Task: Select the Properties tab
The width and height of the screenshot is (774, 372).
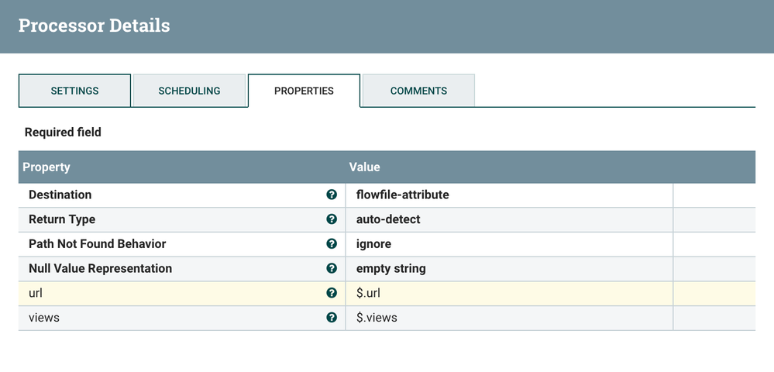Action: (304, 91)
